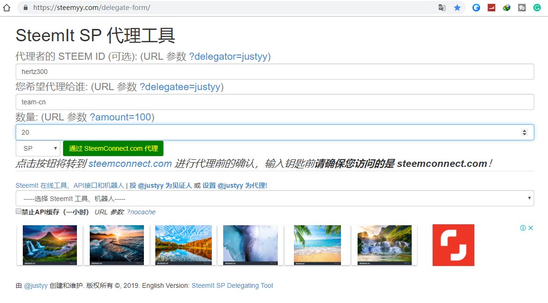
Task: Open the blue circular G extension
Action: tap(476, 8)
